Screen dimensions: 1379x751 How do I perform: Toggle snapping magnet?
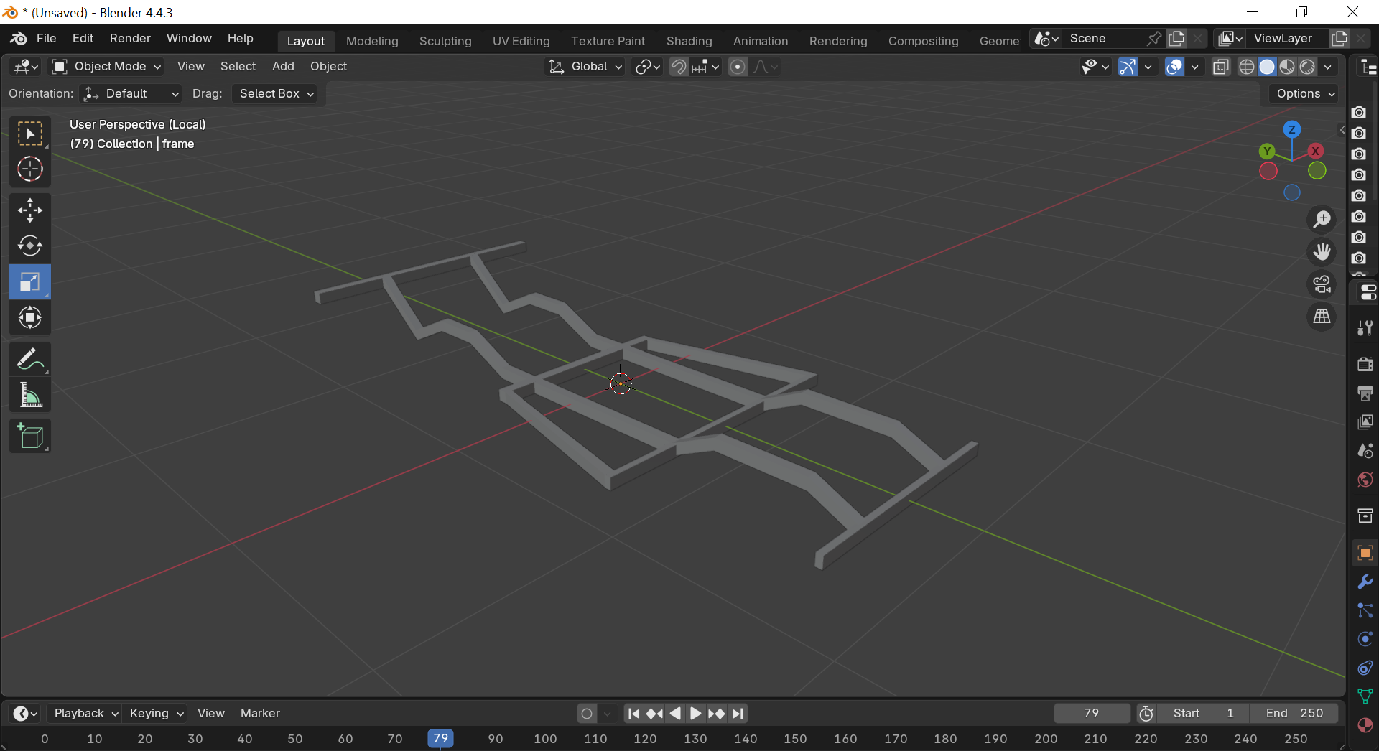pyautogui.click(x=678, y=67)
